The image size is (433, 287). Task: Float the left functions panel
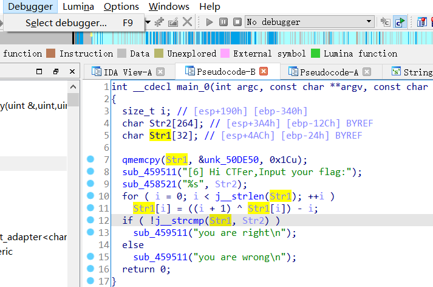[55, 72]
